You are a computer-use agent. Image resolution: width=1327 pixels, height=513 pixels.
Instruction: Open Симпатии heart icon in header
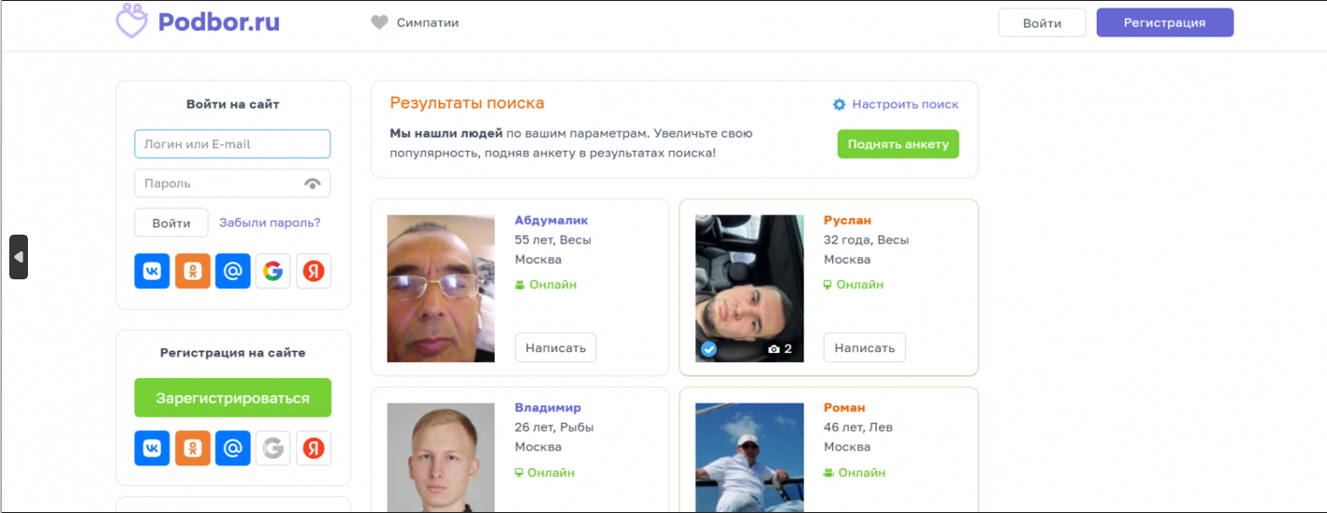[379, 22]
